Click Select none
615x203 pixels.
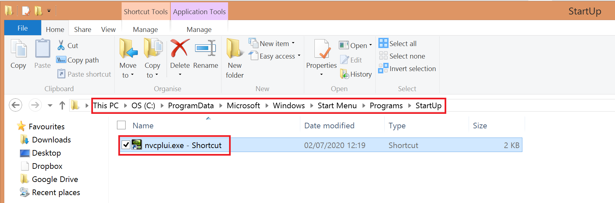coord(402,56)
